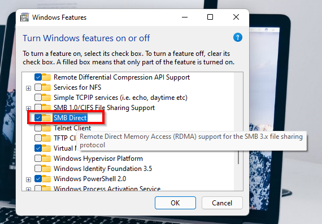Tick the TFTP row's checkbox
The height and width of the screenshot is (224, 322).
tap(38, 138)
